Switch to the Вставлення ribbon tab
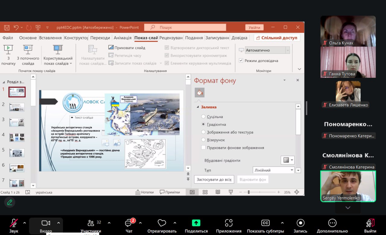Image resolution: width=386 pixels, height=235 pixels. 50,38
